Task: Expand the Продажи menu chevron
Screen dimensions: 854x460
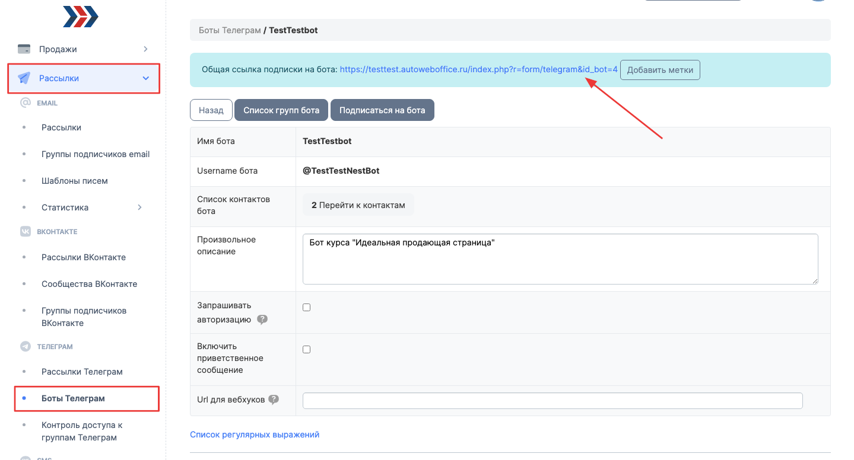Action: point(145,49)
